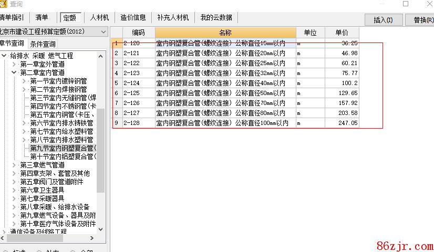This screenshot has width=434, height=252.
Task: Click the query window app icon
Action: pyautogui.click(x=4, y=4)
